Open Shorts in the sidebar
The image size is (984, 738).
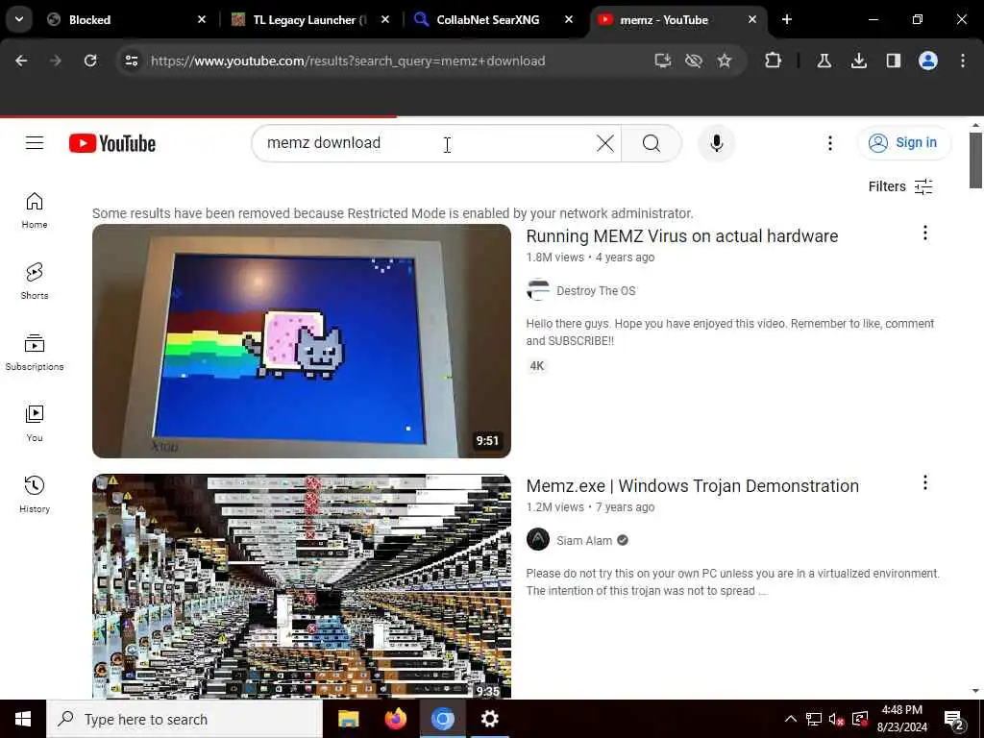35,282
